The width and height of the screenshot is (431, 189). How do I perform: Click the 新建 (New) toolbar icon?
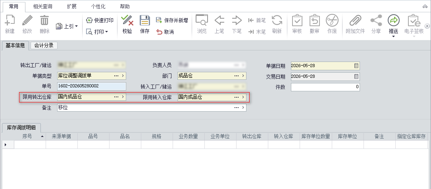click(x=10, y=20)
